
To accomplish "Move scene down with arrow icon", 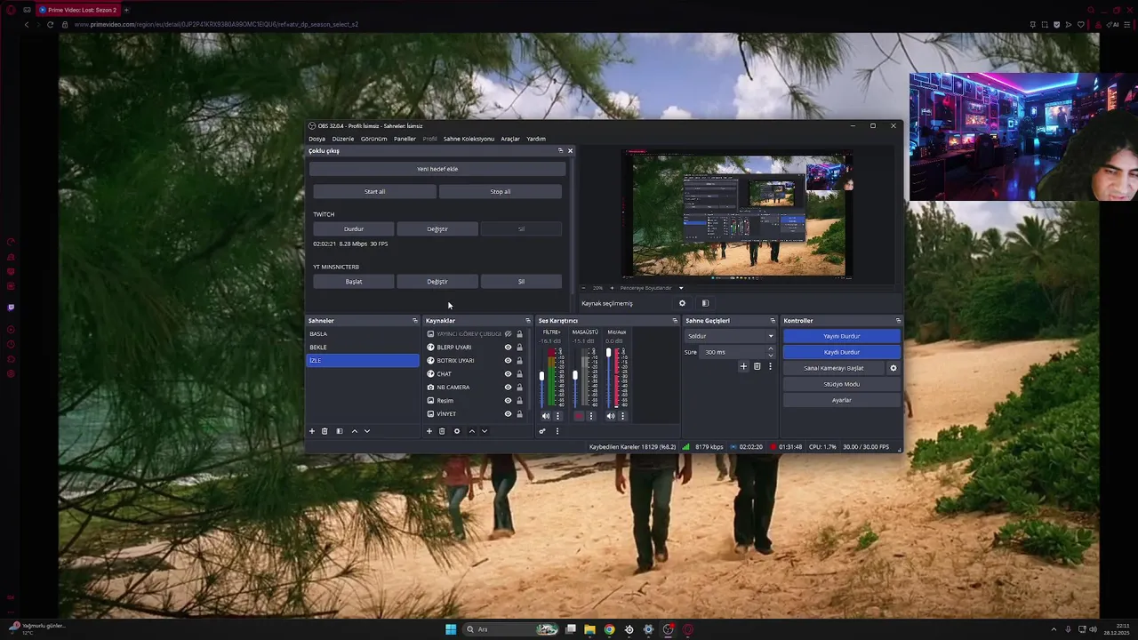I will [x=366, y=431].
